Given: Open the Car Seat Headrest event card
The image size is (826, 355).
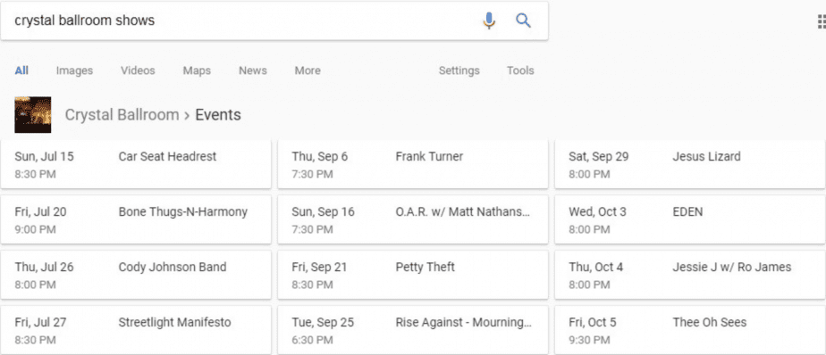Looking at the screenshot, I should pos(136,164).
